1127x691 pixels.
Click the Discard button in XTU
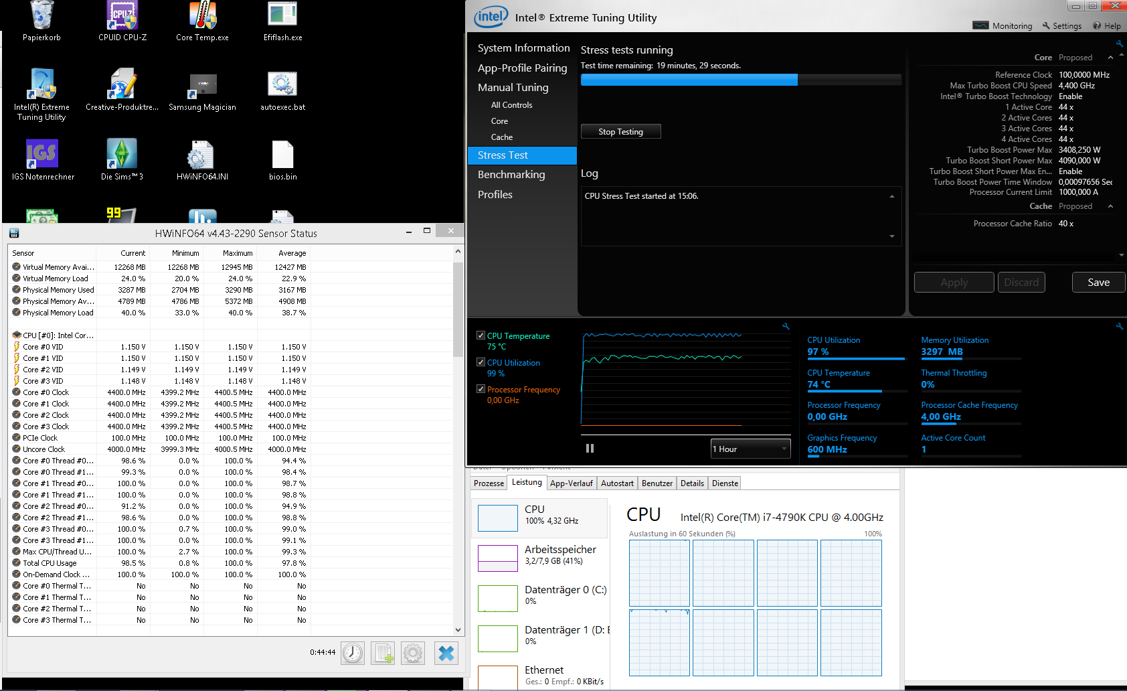1021,283
